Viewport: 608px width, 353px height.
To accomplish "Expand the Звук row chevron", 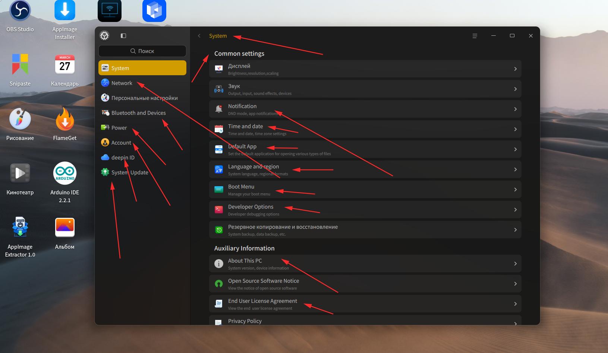I will click(515, 89).
